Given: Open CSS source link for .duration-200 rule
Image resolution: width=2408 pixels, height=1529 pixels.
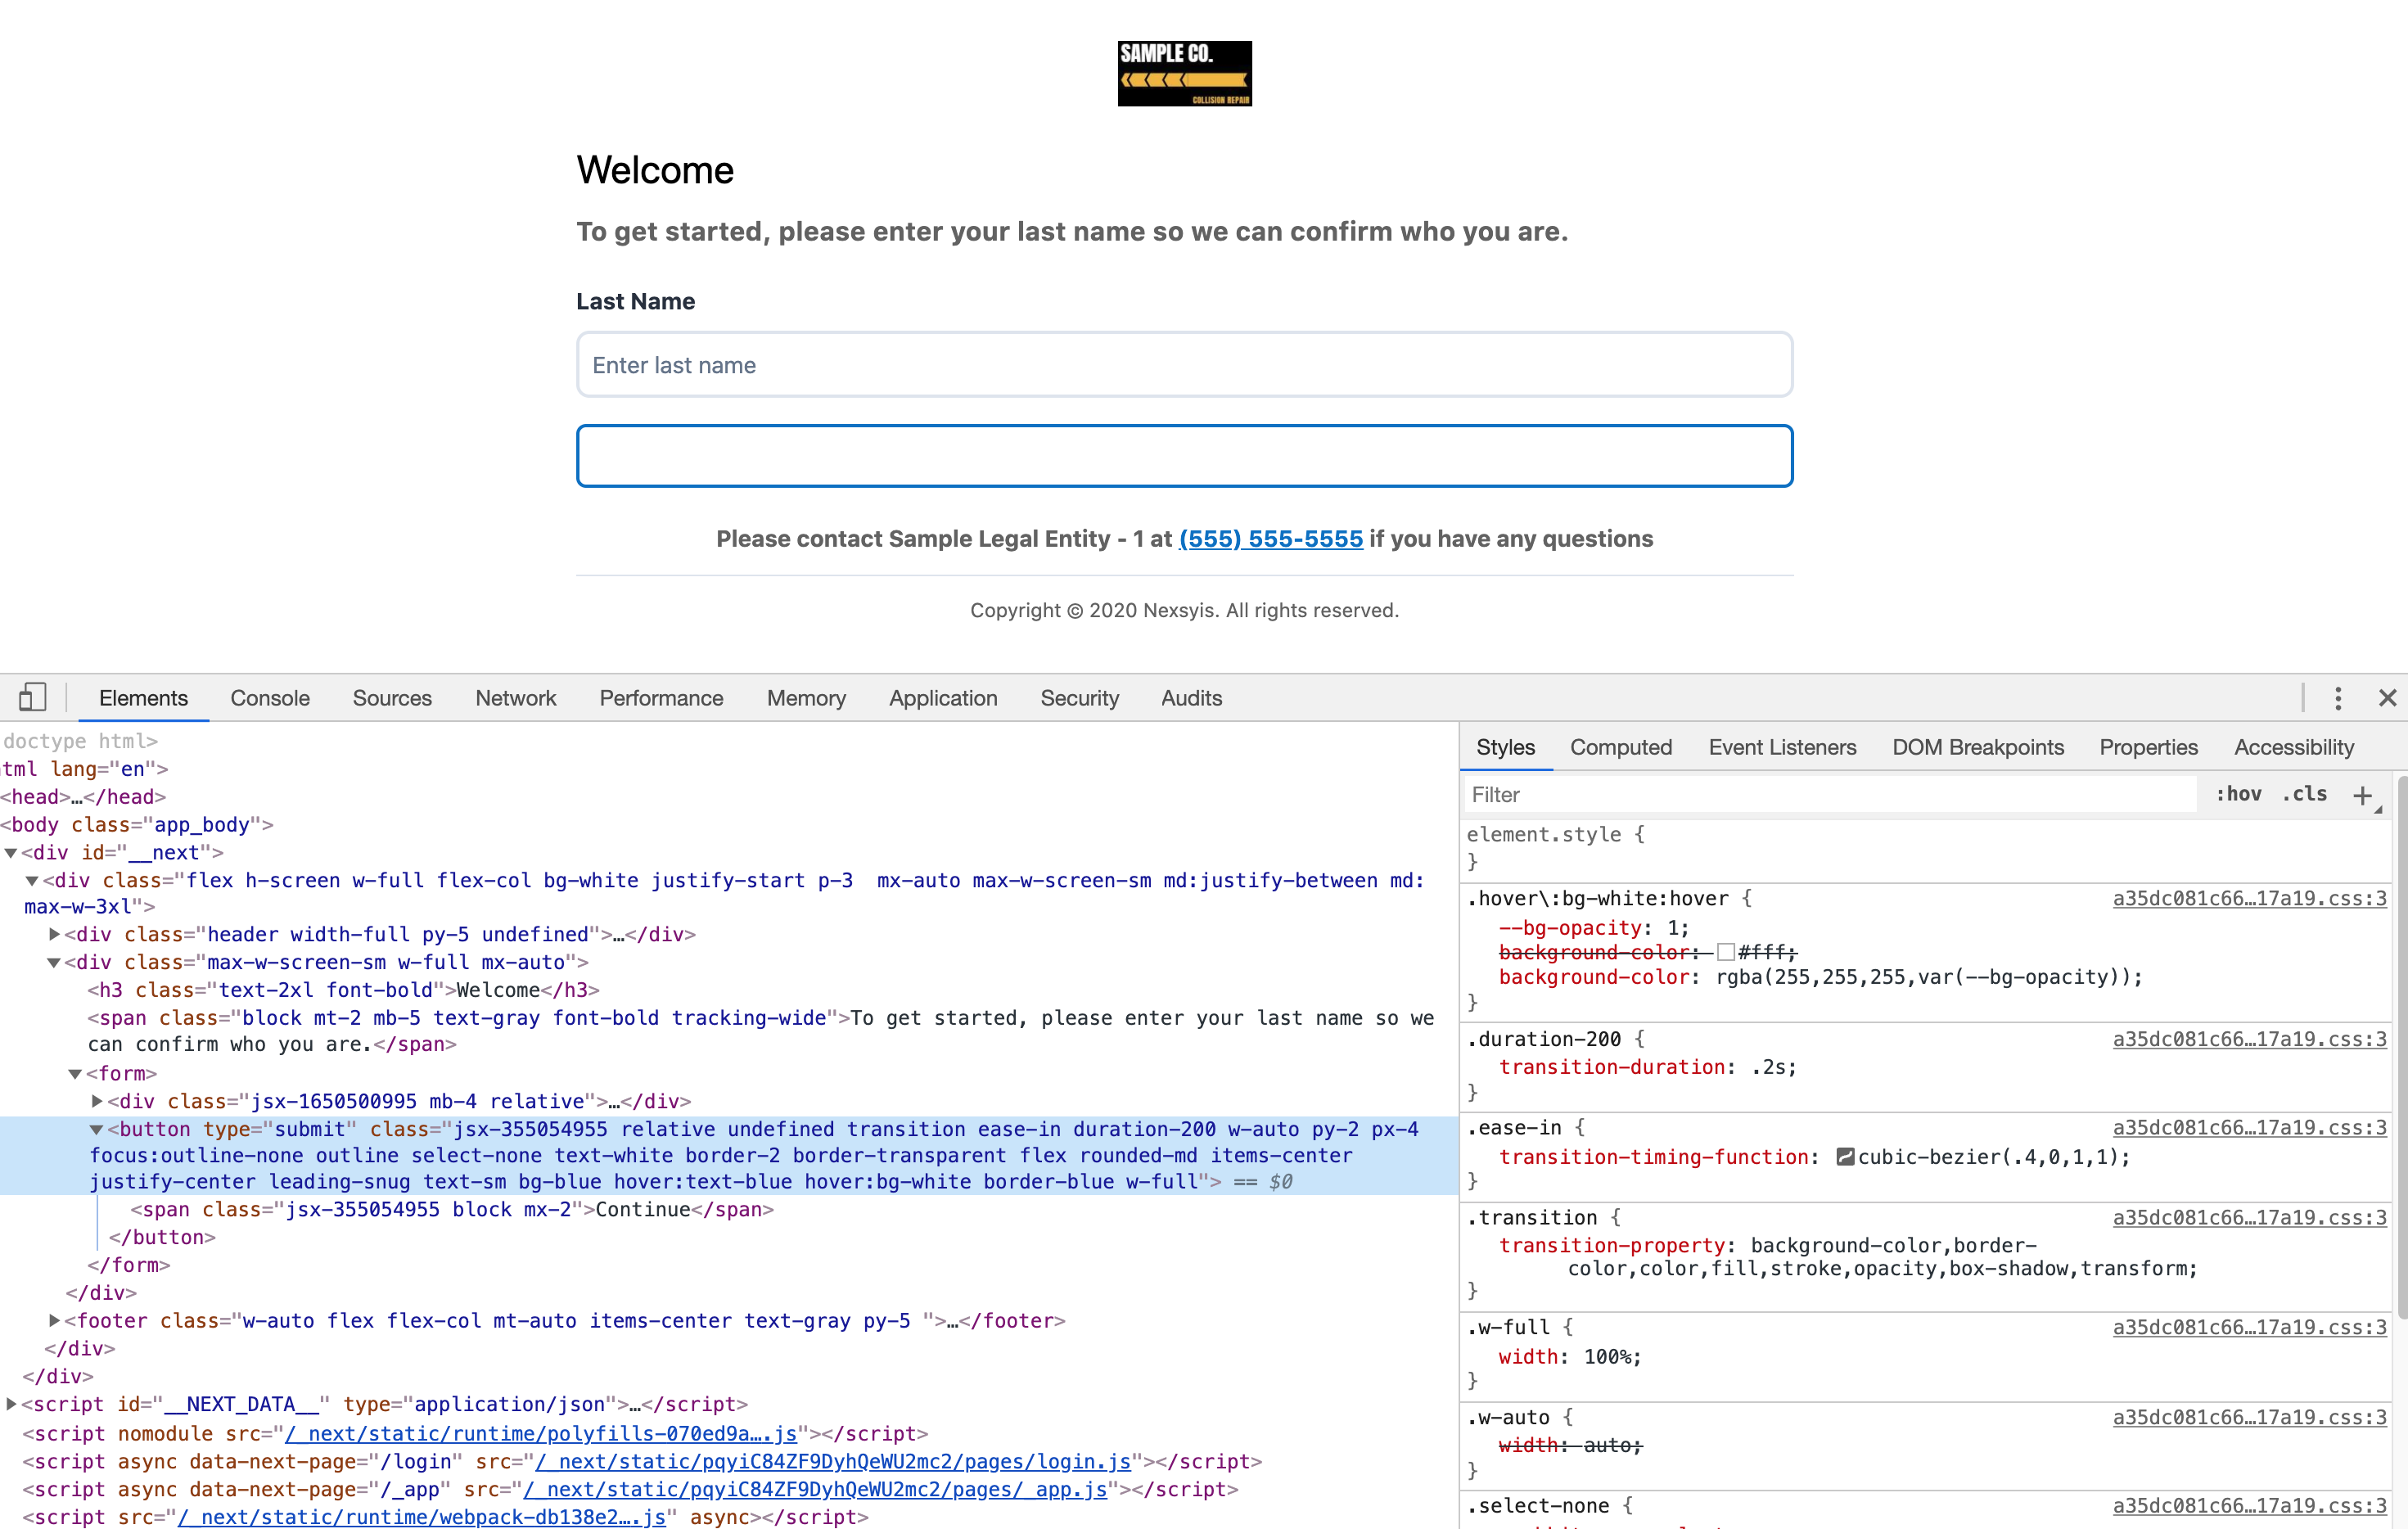Looking at the screenshot, I should (x=2249, y=1039).
